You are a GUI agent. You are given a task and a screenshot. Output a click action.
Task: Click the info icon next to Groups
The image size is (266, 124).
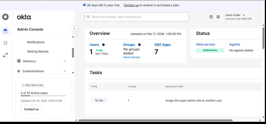[x=140, y=45]
